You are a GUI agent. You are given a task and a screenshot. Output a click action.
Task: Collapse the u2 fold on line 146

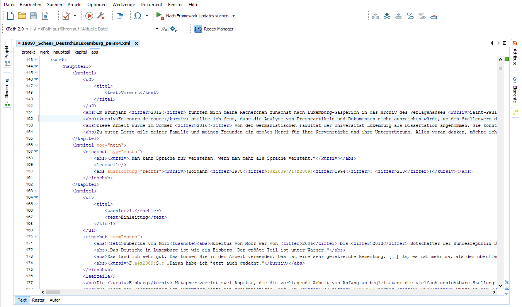tap(36, 79)
